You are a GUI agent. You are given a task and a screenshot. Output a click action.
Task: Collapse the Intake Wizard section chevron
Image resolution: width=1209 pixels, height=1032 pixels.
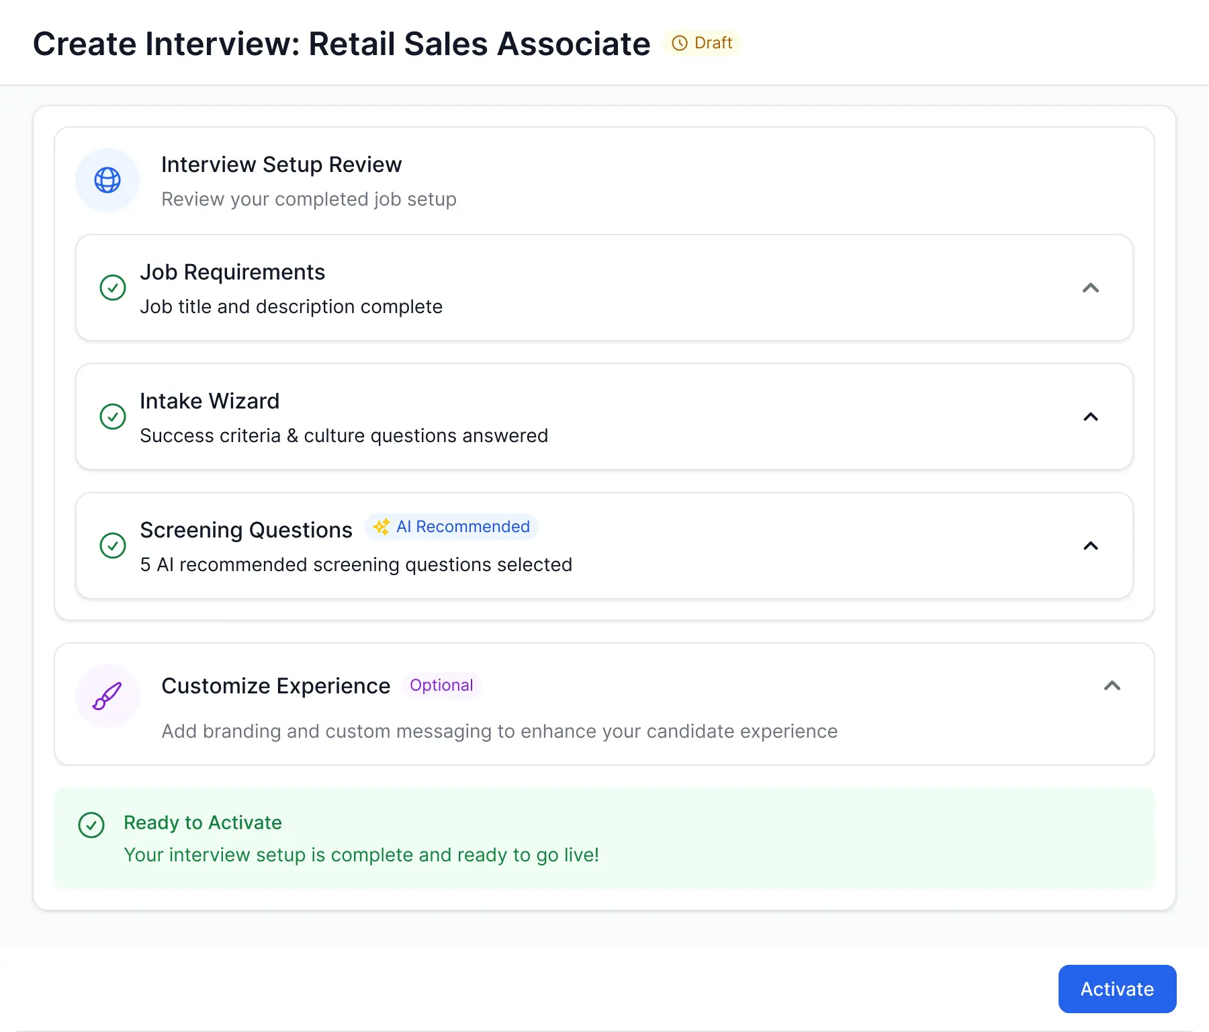coord(1091,417)
